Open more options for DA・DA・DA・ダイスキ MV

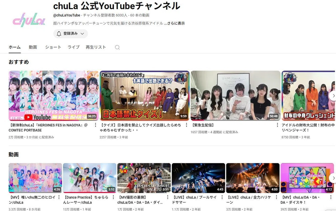point(330,197)
